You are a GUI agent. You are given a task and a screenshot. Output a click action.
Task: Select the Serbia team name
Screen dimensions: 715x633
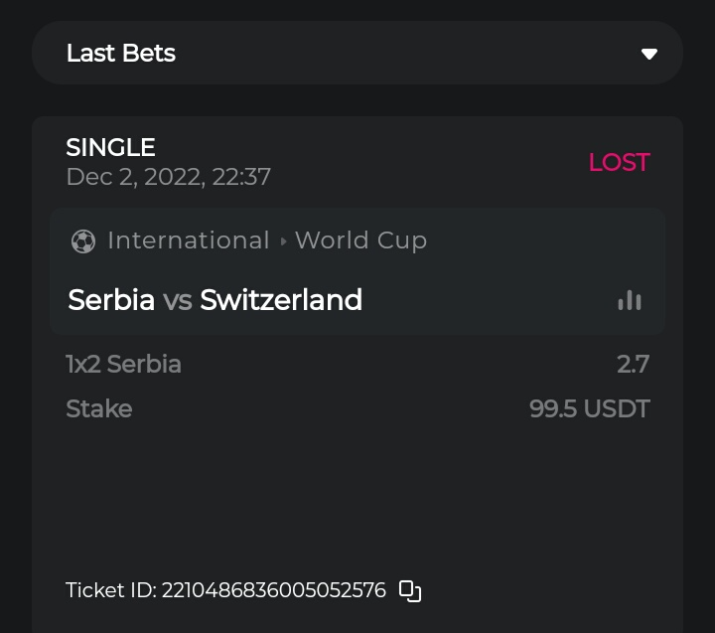click(111, 300)
